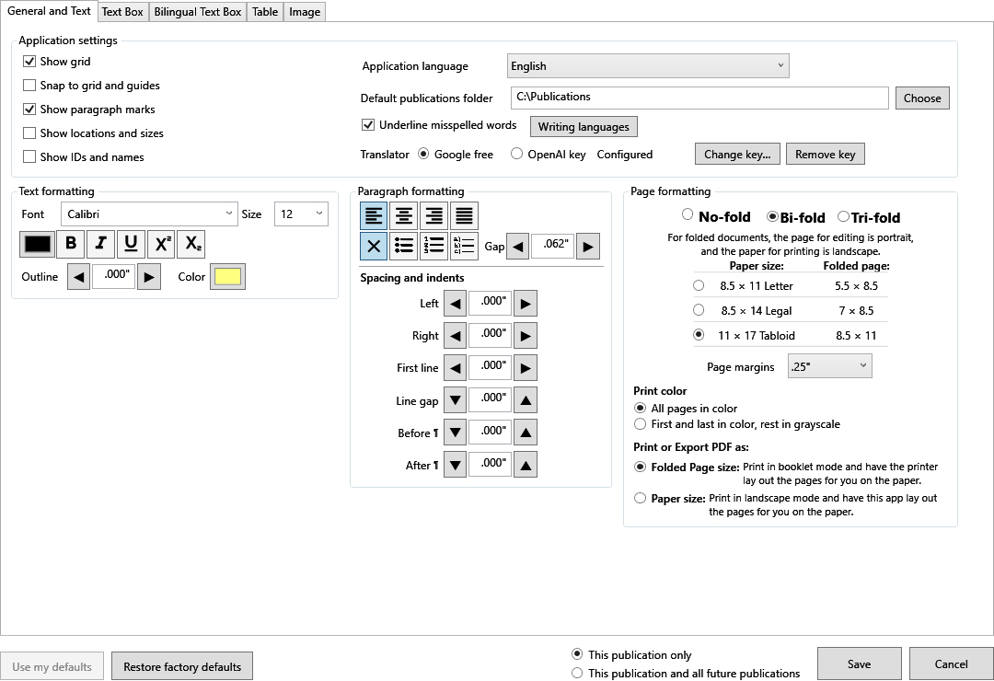Open Font dropdown showing Calibri

150,214
